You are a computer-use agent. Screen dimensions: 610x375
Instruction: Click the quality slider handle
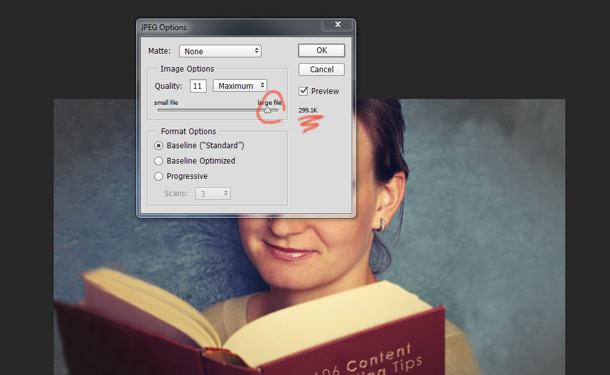pos(267,110)
